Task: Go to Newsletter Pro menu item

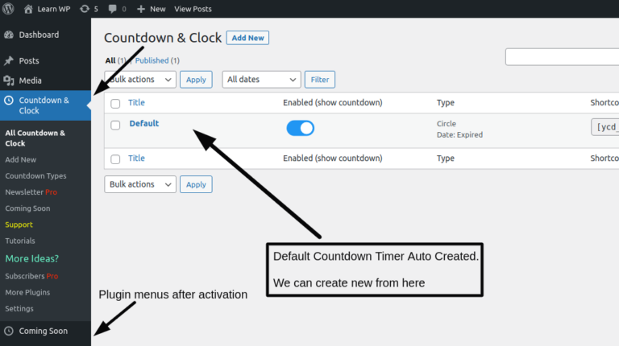Action: pos(31,192)
